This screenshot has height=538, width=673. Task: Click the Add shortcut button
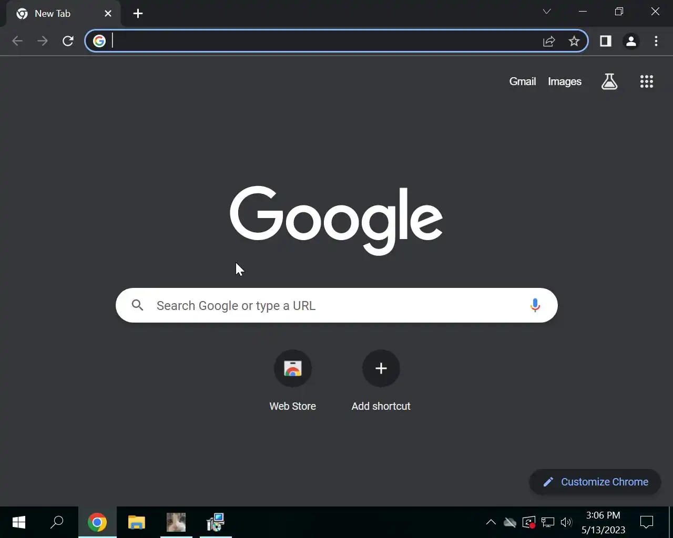tap(381, 381)
